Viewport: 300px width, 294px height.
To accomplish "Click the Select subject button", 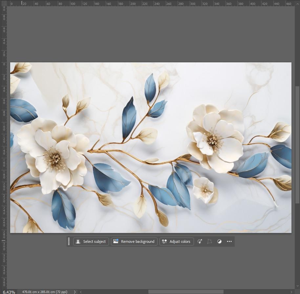I will 91,241.
